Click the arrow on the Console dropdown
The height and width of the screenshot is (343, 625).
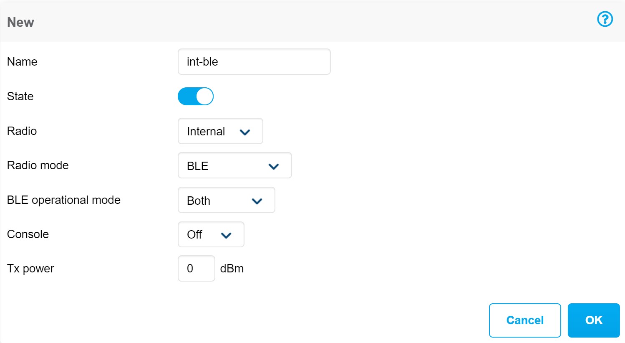click(x=226, y=235)
